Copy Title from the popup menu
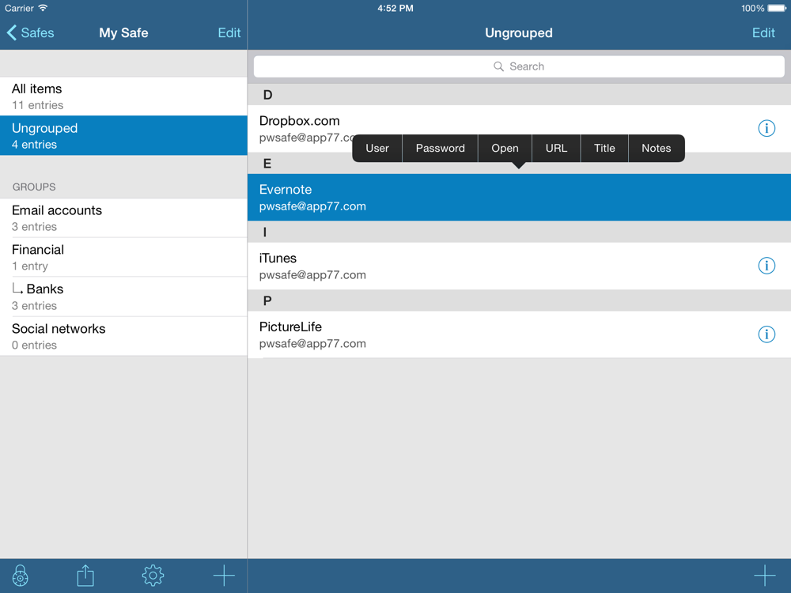 click(x=604, y=149)
